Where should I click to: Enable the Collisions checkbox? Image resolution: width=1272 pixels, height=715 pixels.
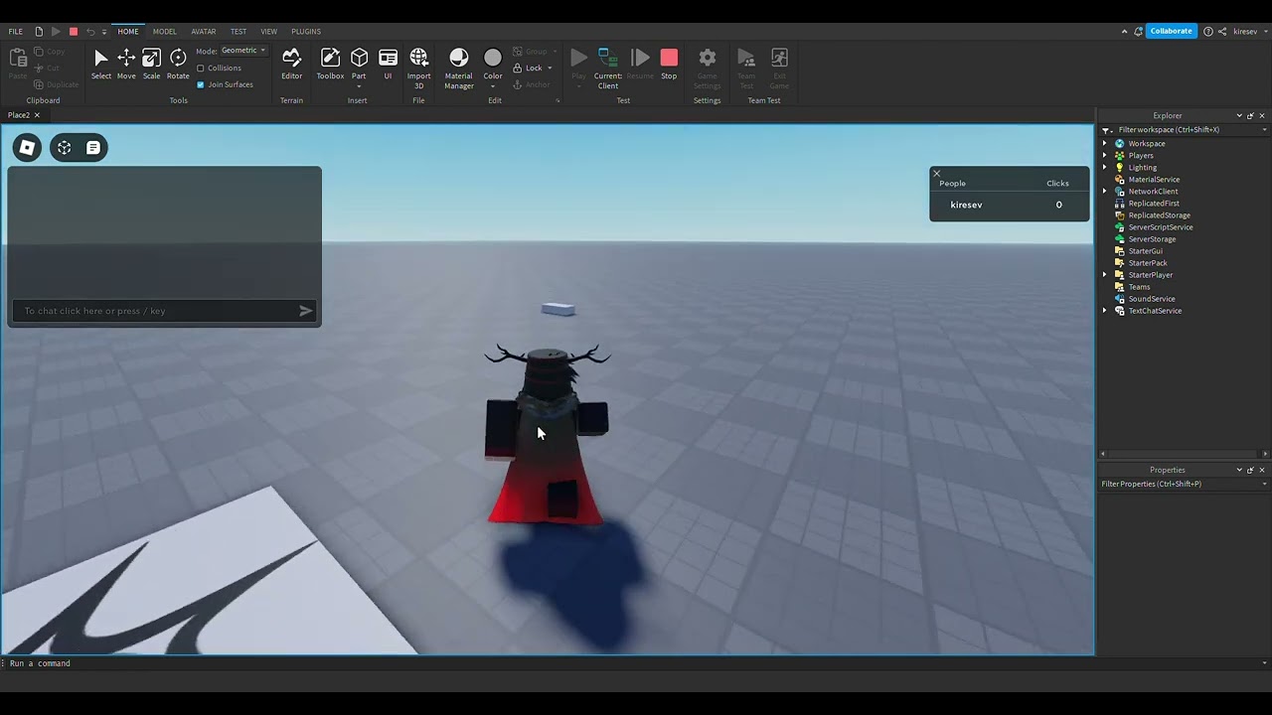pyautogui.click(x=201, y=69)
